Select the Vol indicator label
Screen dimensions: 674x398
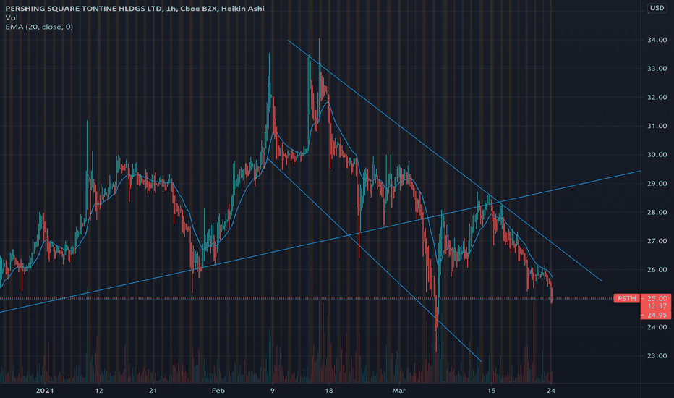pos(12,17)
